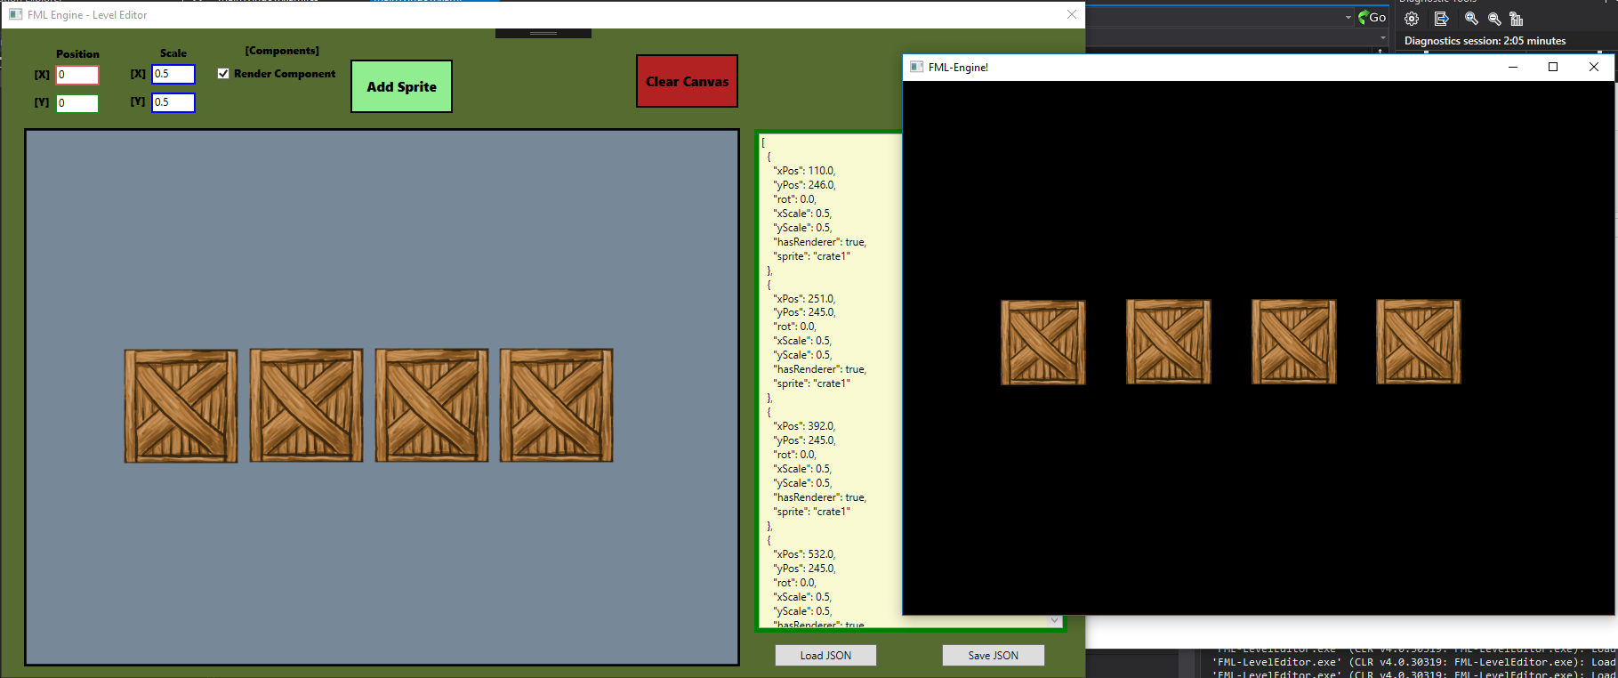Click the [Components] heading label
1618x678 pixels.
coord(282,51)
